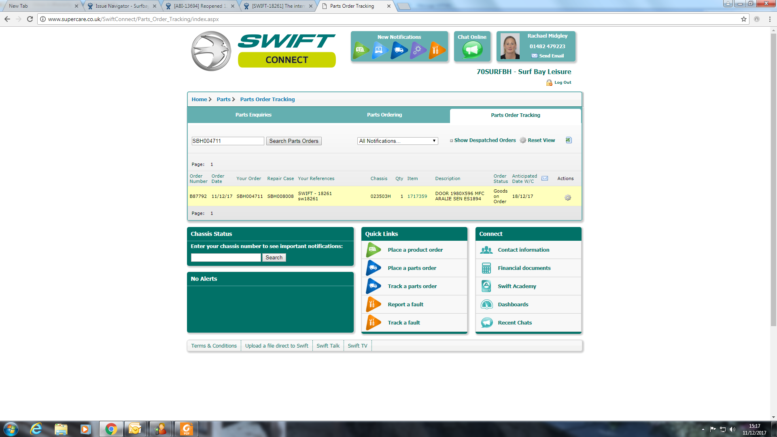Open Chat Online megaphone bubble
Image resolution: width=777 pixels, height=437 pixels.
[472, 50]
